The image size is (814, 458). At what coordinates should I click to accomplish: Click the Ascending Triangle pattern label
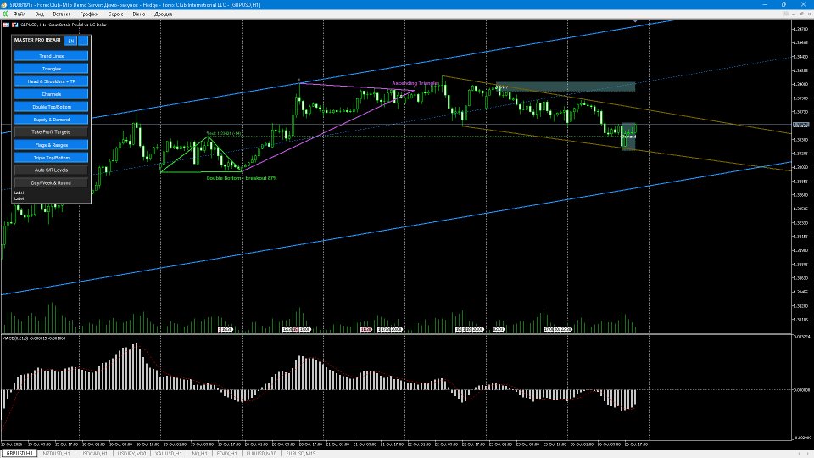[x=415, y=83]
